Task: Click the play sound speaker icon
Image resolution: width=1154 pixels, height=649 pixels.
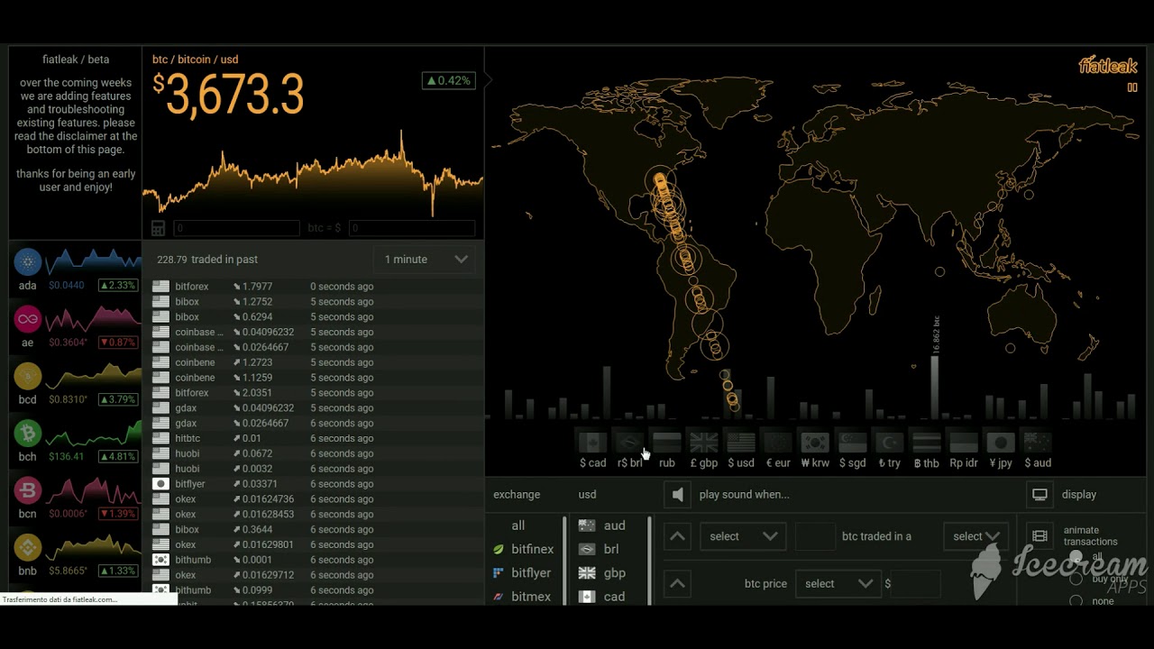Action: pos(678,494)
